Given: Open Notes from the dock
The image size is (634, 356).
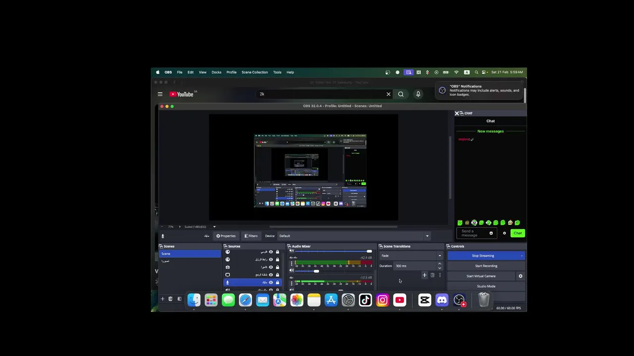Looking at the screenshot, I should point(314,300).
